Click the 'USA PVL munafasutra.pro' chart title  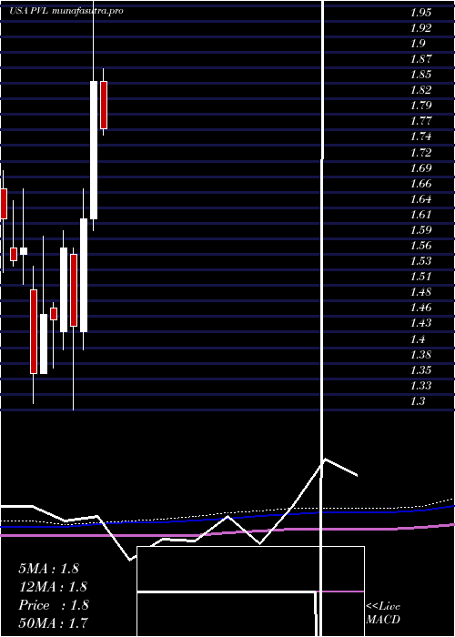(66, 11)
